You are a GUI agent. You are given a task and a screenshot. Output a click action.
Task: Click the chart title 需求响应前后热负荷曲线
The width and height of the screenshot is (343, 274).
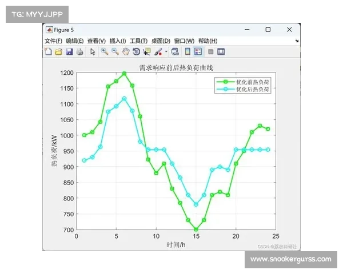pos(176,67)
